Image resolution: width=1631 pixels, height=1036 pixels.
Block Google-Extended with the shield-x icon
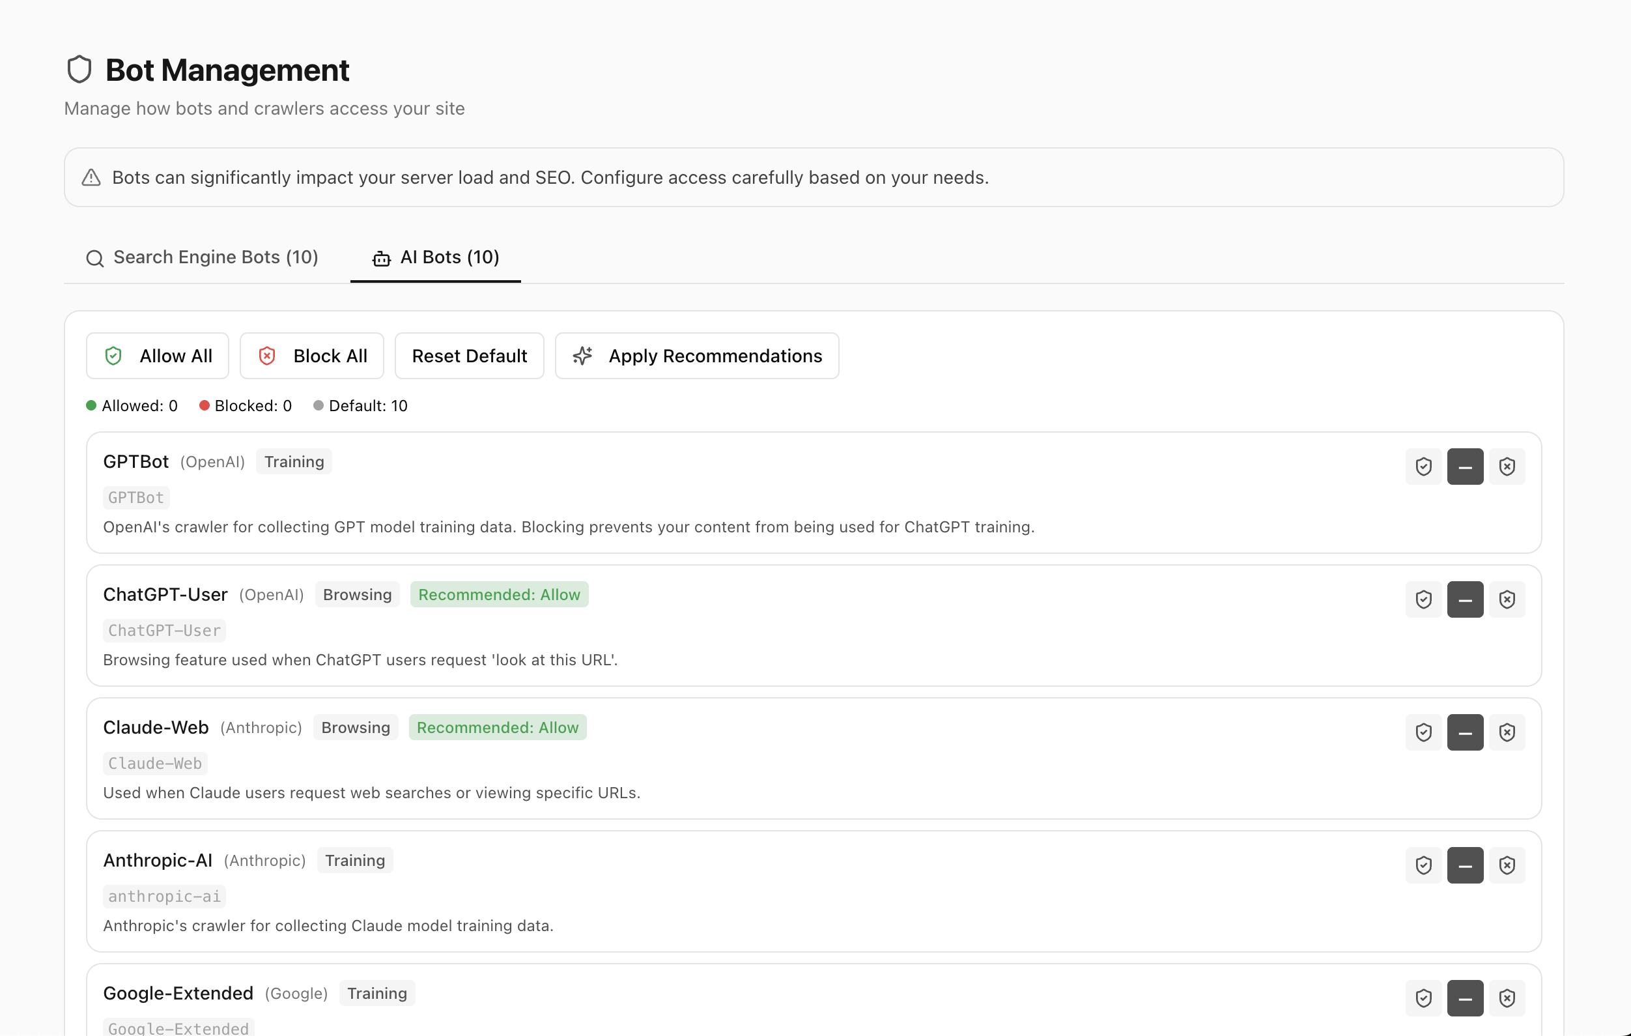coord(1507,998)
